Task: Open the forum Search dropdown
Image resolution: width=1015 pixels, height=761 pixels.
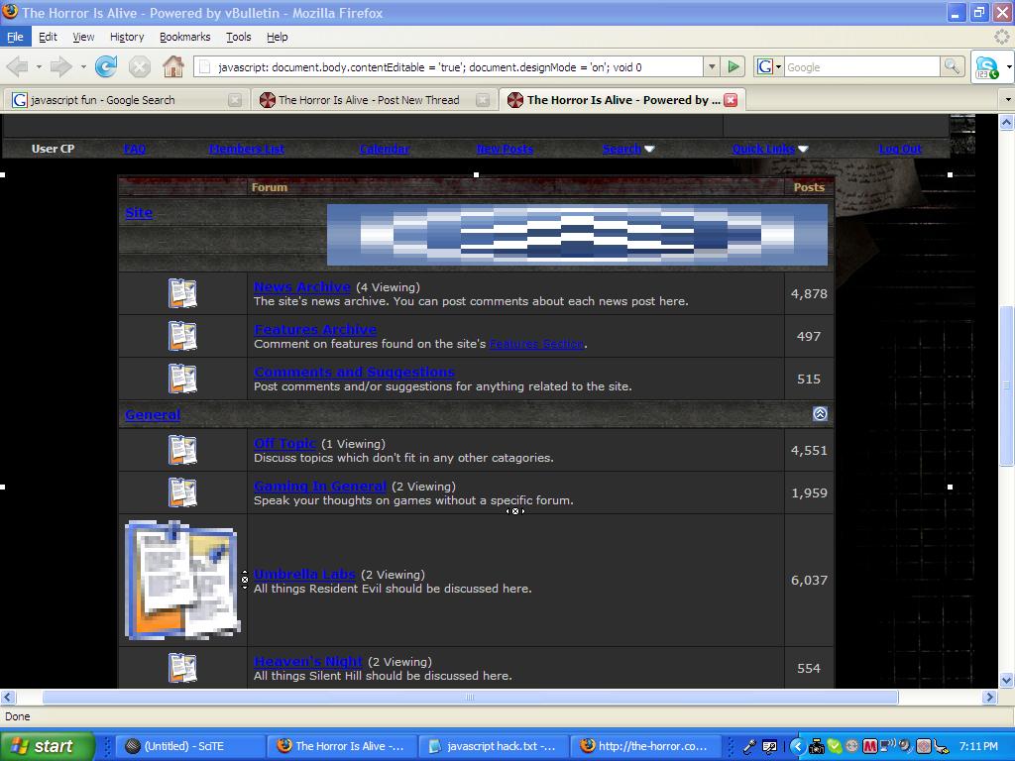Action: (x=628, y=149)
